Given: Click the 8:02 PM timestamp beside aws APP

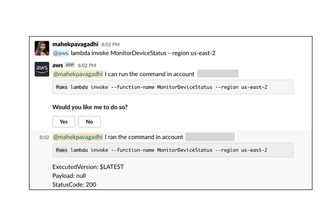Looking at the screenshot, I should [x=87, y=66].
